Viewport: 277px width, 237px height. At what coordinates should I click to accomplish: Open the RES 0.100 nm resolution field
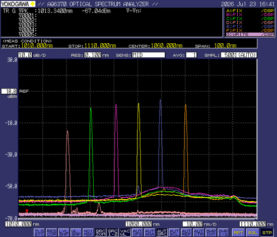pos(93,55)
